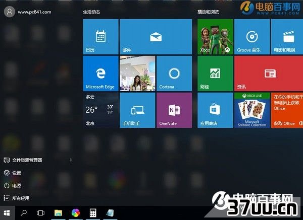Expand the 文件资源管理器 jump list arrow
Image resolution: width=303 pixels, height=220 pixels.
(x=71, y=160)
